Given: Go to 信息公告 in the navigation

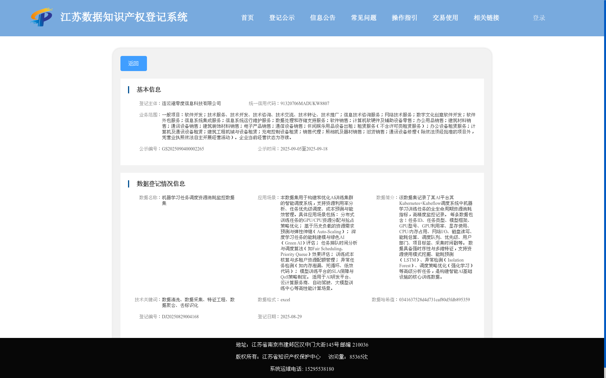Looking at the screenshot, I should [323, 18].
